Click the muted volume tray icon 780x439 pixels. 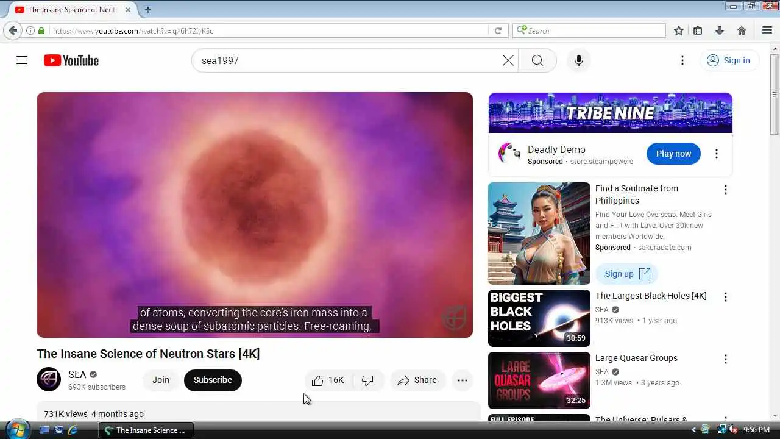(x=733, y=430)
